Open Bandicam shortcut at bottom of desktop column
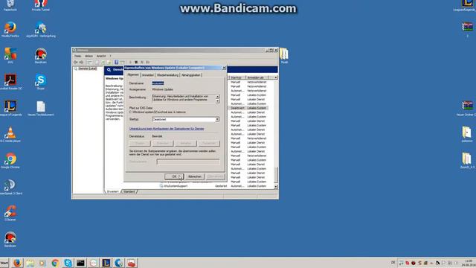 pos(10,239)
